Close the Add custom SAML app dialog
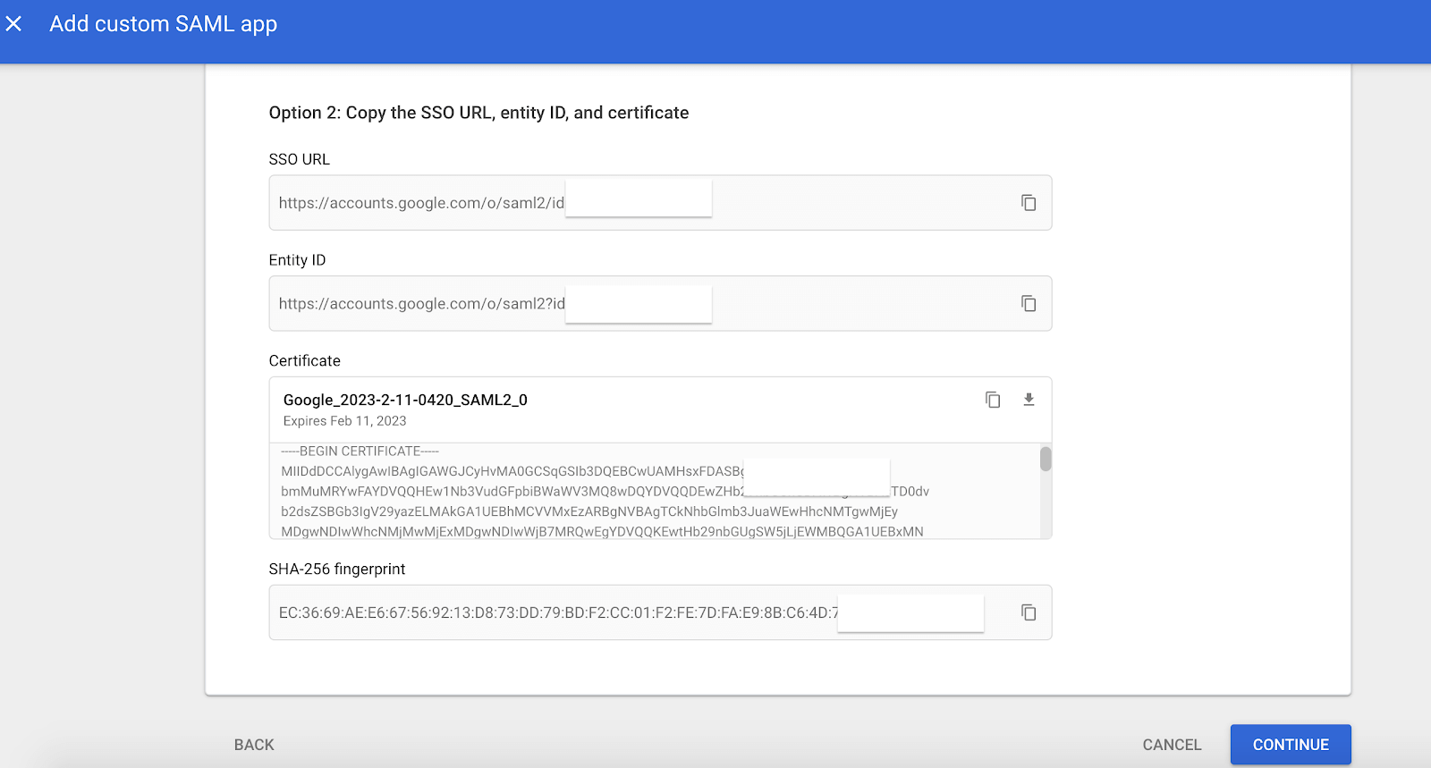The height and width of the screenshot is (768, 1431). [13, 24]
